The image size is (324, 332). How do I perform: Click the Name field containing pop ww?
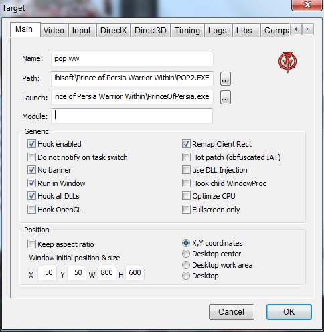[x=132, y=59]
